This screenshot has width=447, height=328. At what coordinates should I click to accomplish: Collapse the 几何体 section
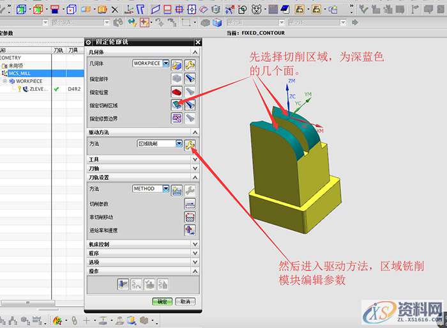coord(195,52)
